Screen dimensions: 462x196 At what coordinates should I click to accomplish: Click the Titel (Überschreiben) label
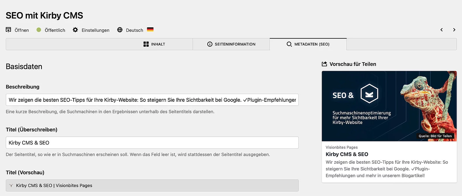31,130
